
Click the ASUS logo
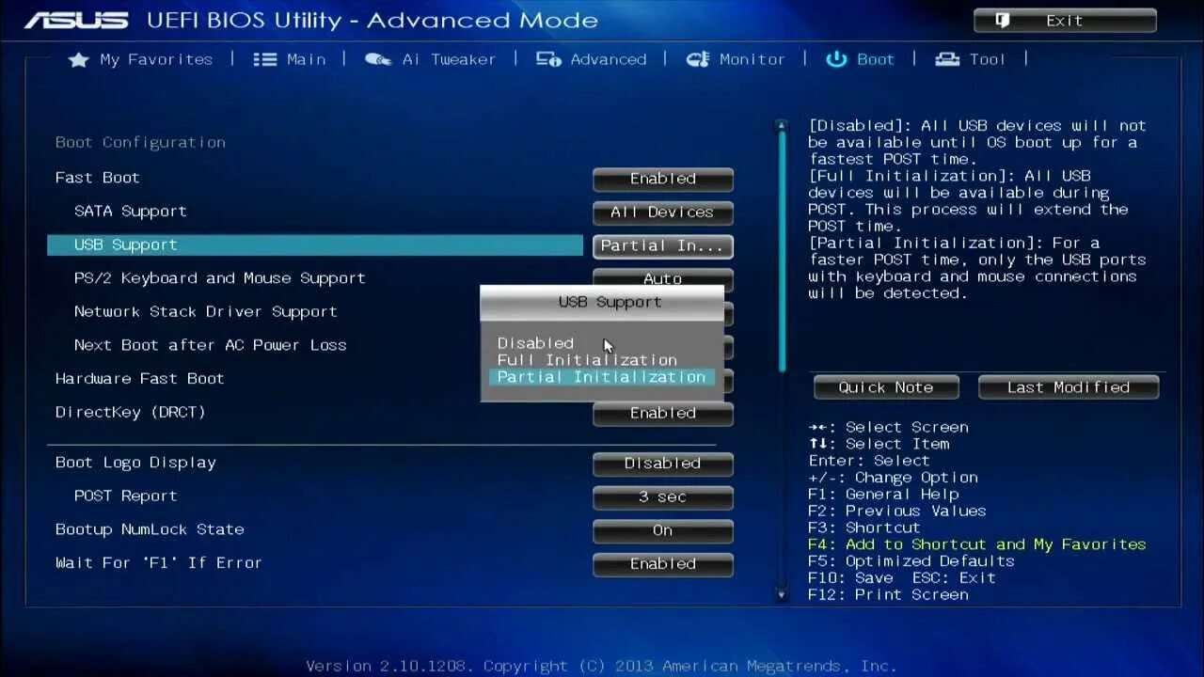(x=76, y=20)
